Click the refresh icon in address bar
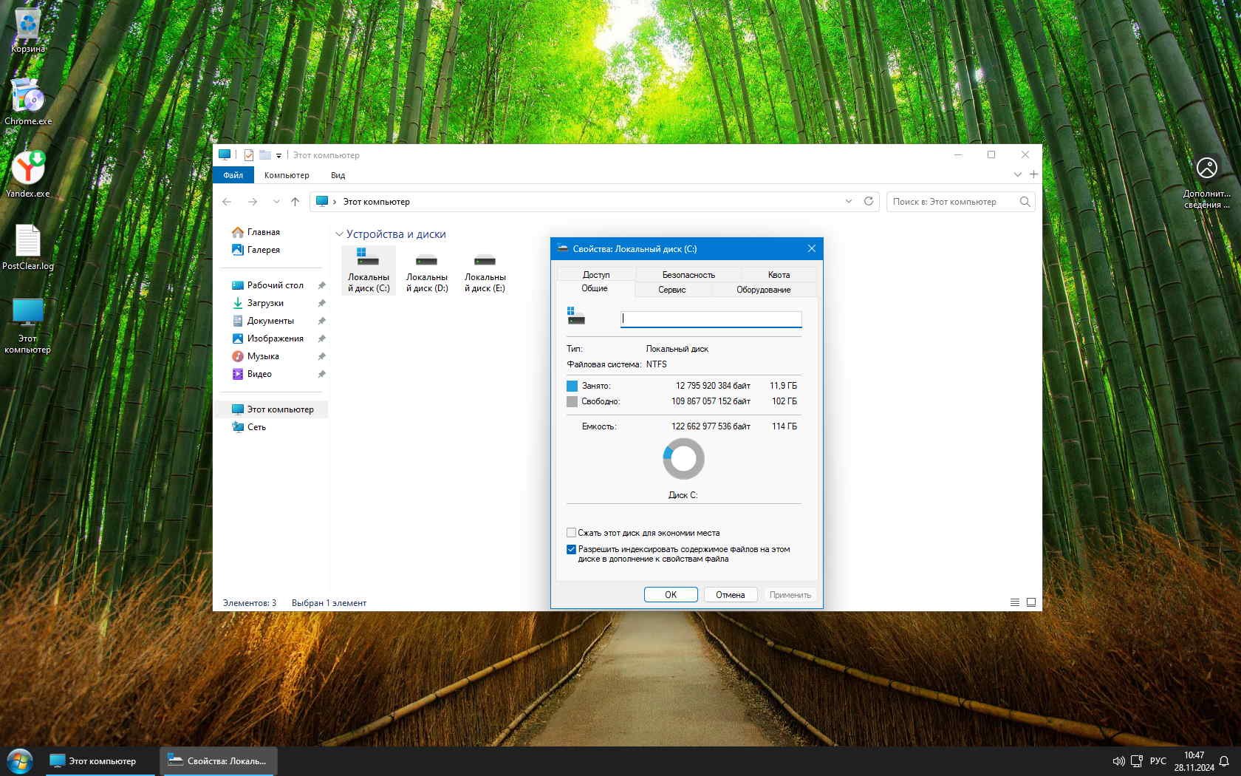 click(869, 201)
